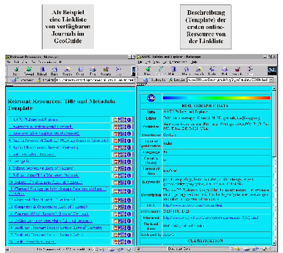Click the Location icon in the Relevant Resources window
This screenshot has width=283, height=253.
click(x=39, y=80)
